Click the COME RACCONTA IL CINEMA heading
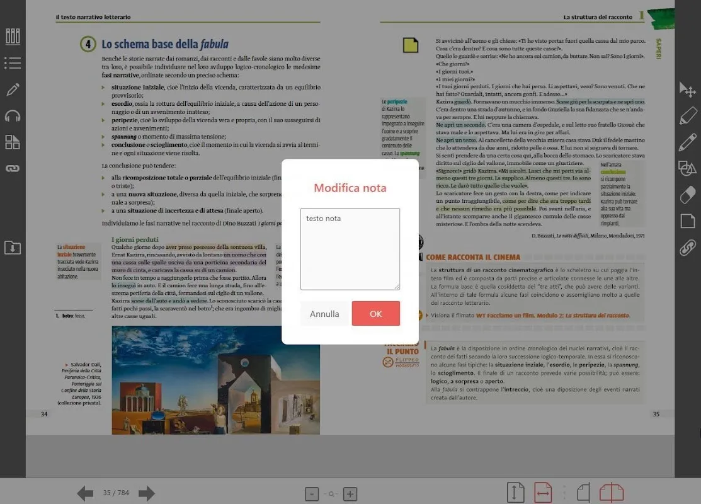This screenshot has width=701, height=504. tap(473, 257)
